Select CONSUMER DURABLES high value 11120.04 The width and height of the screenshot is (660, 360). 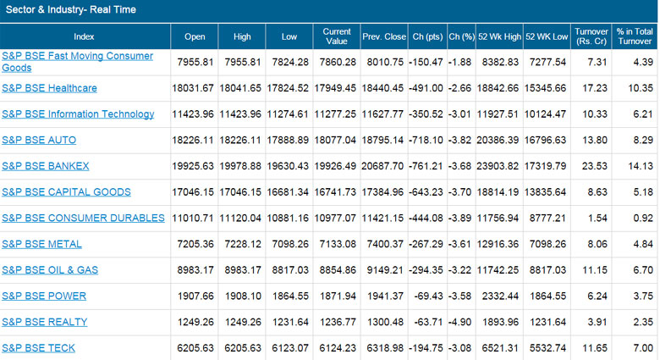(x=240, y=218)
